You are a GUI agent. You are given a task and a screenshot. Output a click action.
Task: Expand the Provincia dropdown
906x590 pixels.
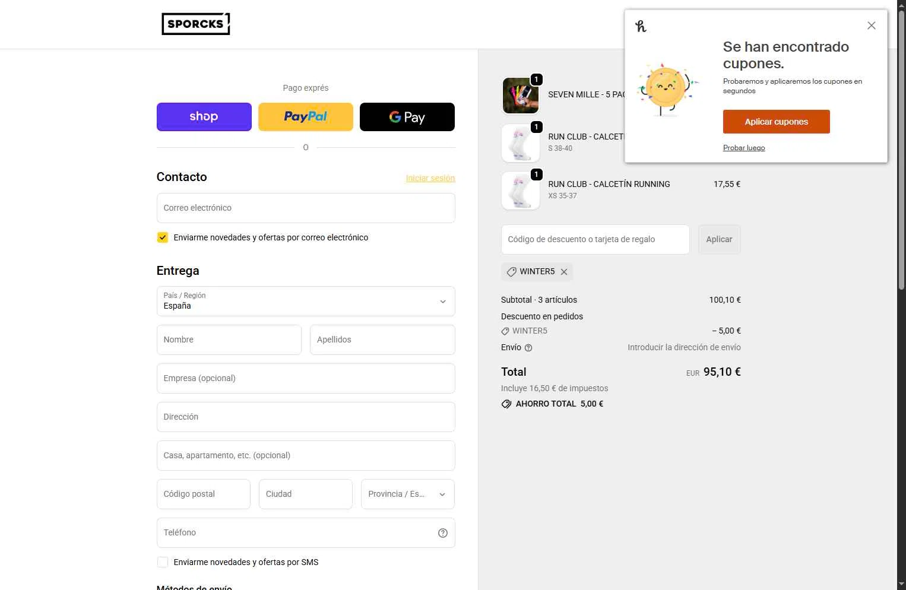click(408, 494)
